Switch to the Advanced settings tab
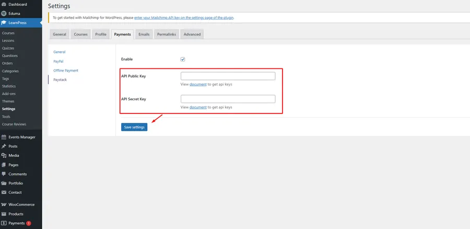This screenshot has height=229, width=470. coord(192,34)
